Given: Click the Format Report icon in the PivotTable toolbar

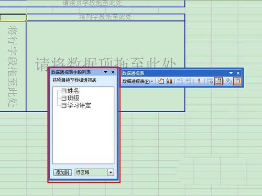Looking at the screenshot, I should pyautogui.click(x=161, y=81).
